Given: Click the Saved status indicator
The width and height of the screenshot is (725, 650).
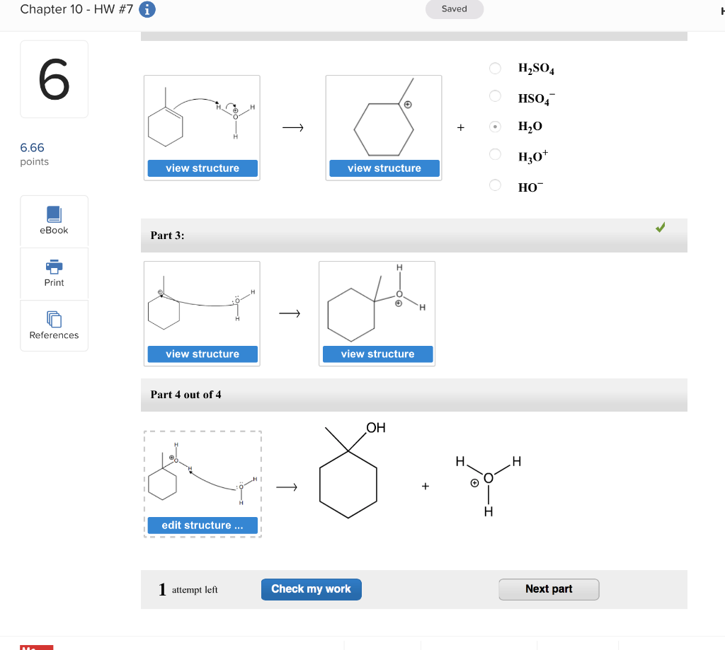Looking at the screenshot, I should click(454, 9).
